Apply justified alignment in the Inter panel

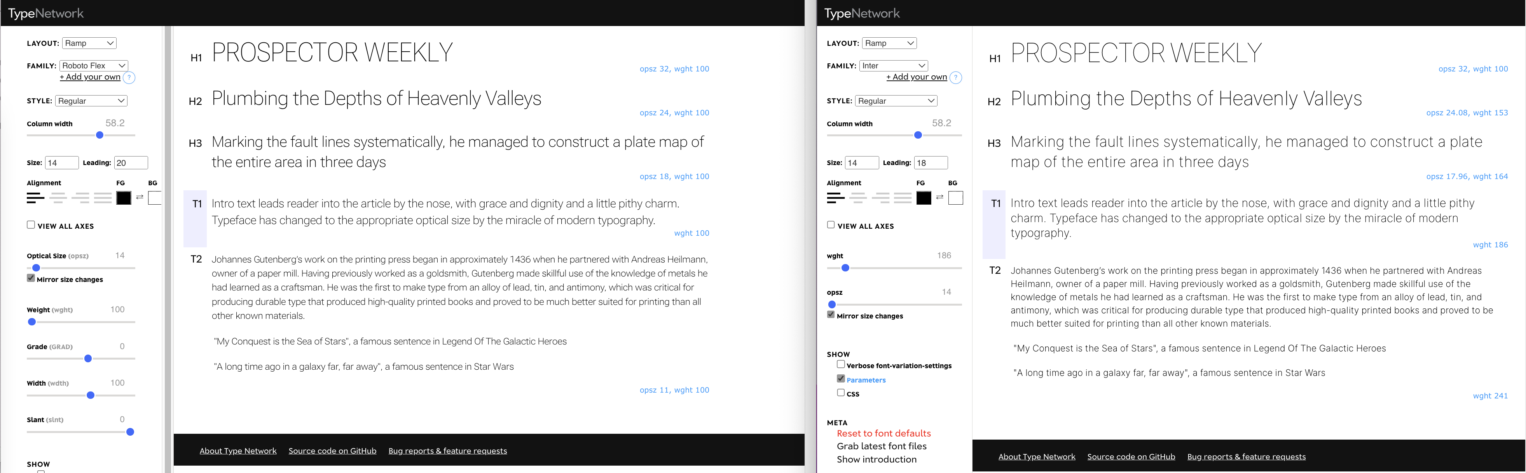click(904, 198)
